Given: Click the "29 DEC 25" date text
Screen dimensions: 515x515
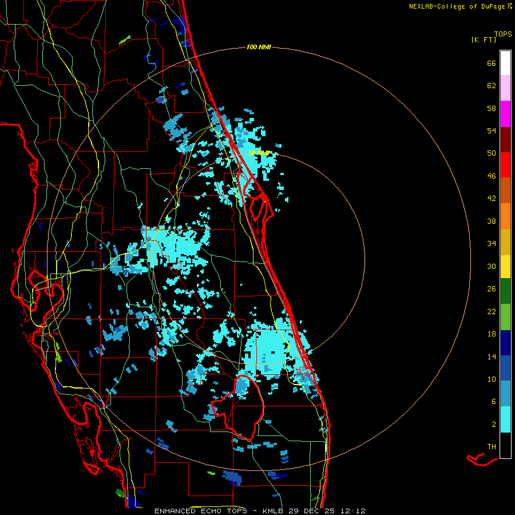Looking at the screenshot, I should coord(311,511).
